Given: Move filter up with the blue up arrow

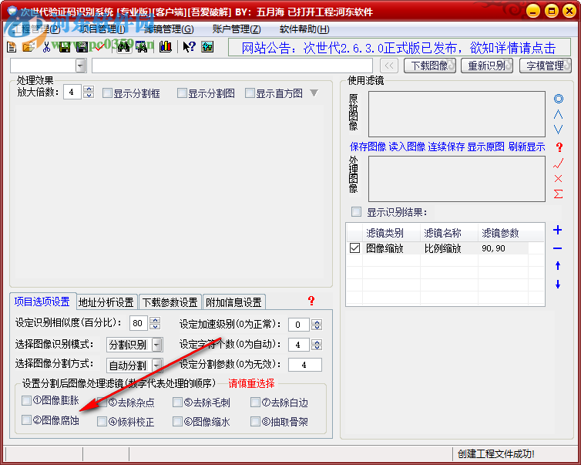Looking at the screenshot, I should 558,265.
